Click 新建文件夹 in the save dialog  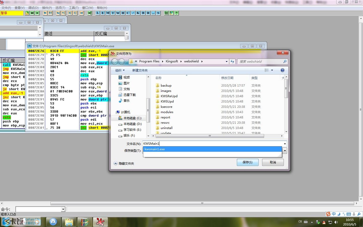pos(140,70)
